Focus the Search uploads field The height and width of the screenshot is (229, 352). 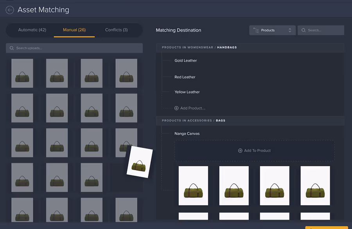[x=74, y=48]
